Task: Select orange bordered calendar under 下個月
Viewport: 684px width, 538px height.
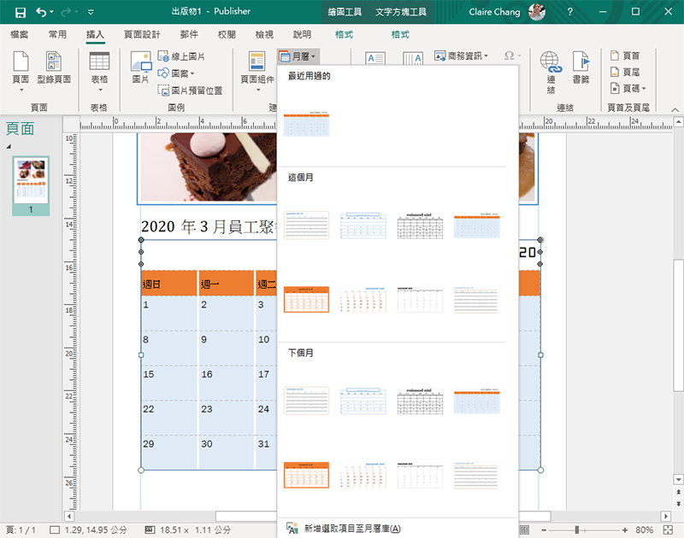Action: [306, 475]
